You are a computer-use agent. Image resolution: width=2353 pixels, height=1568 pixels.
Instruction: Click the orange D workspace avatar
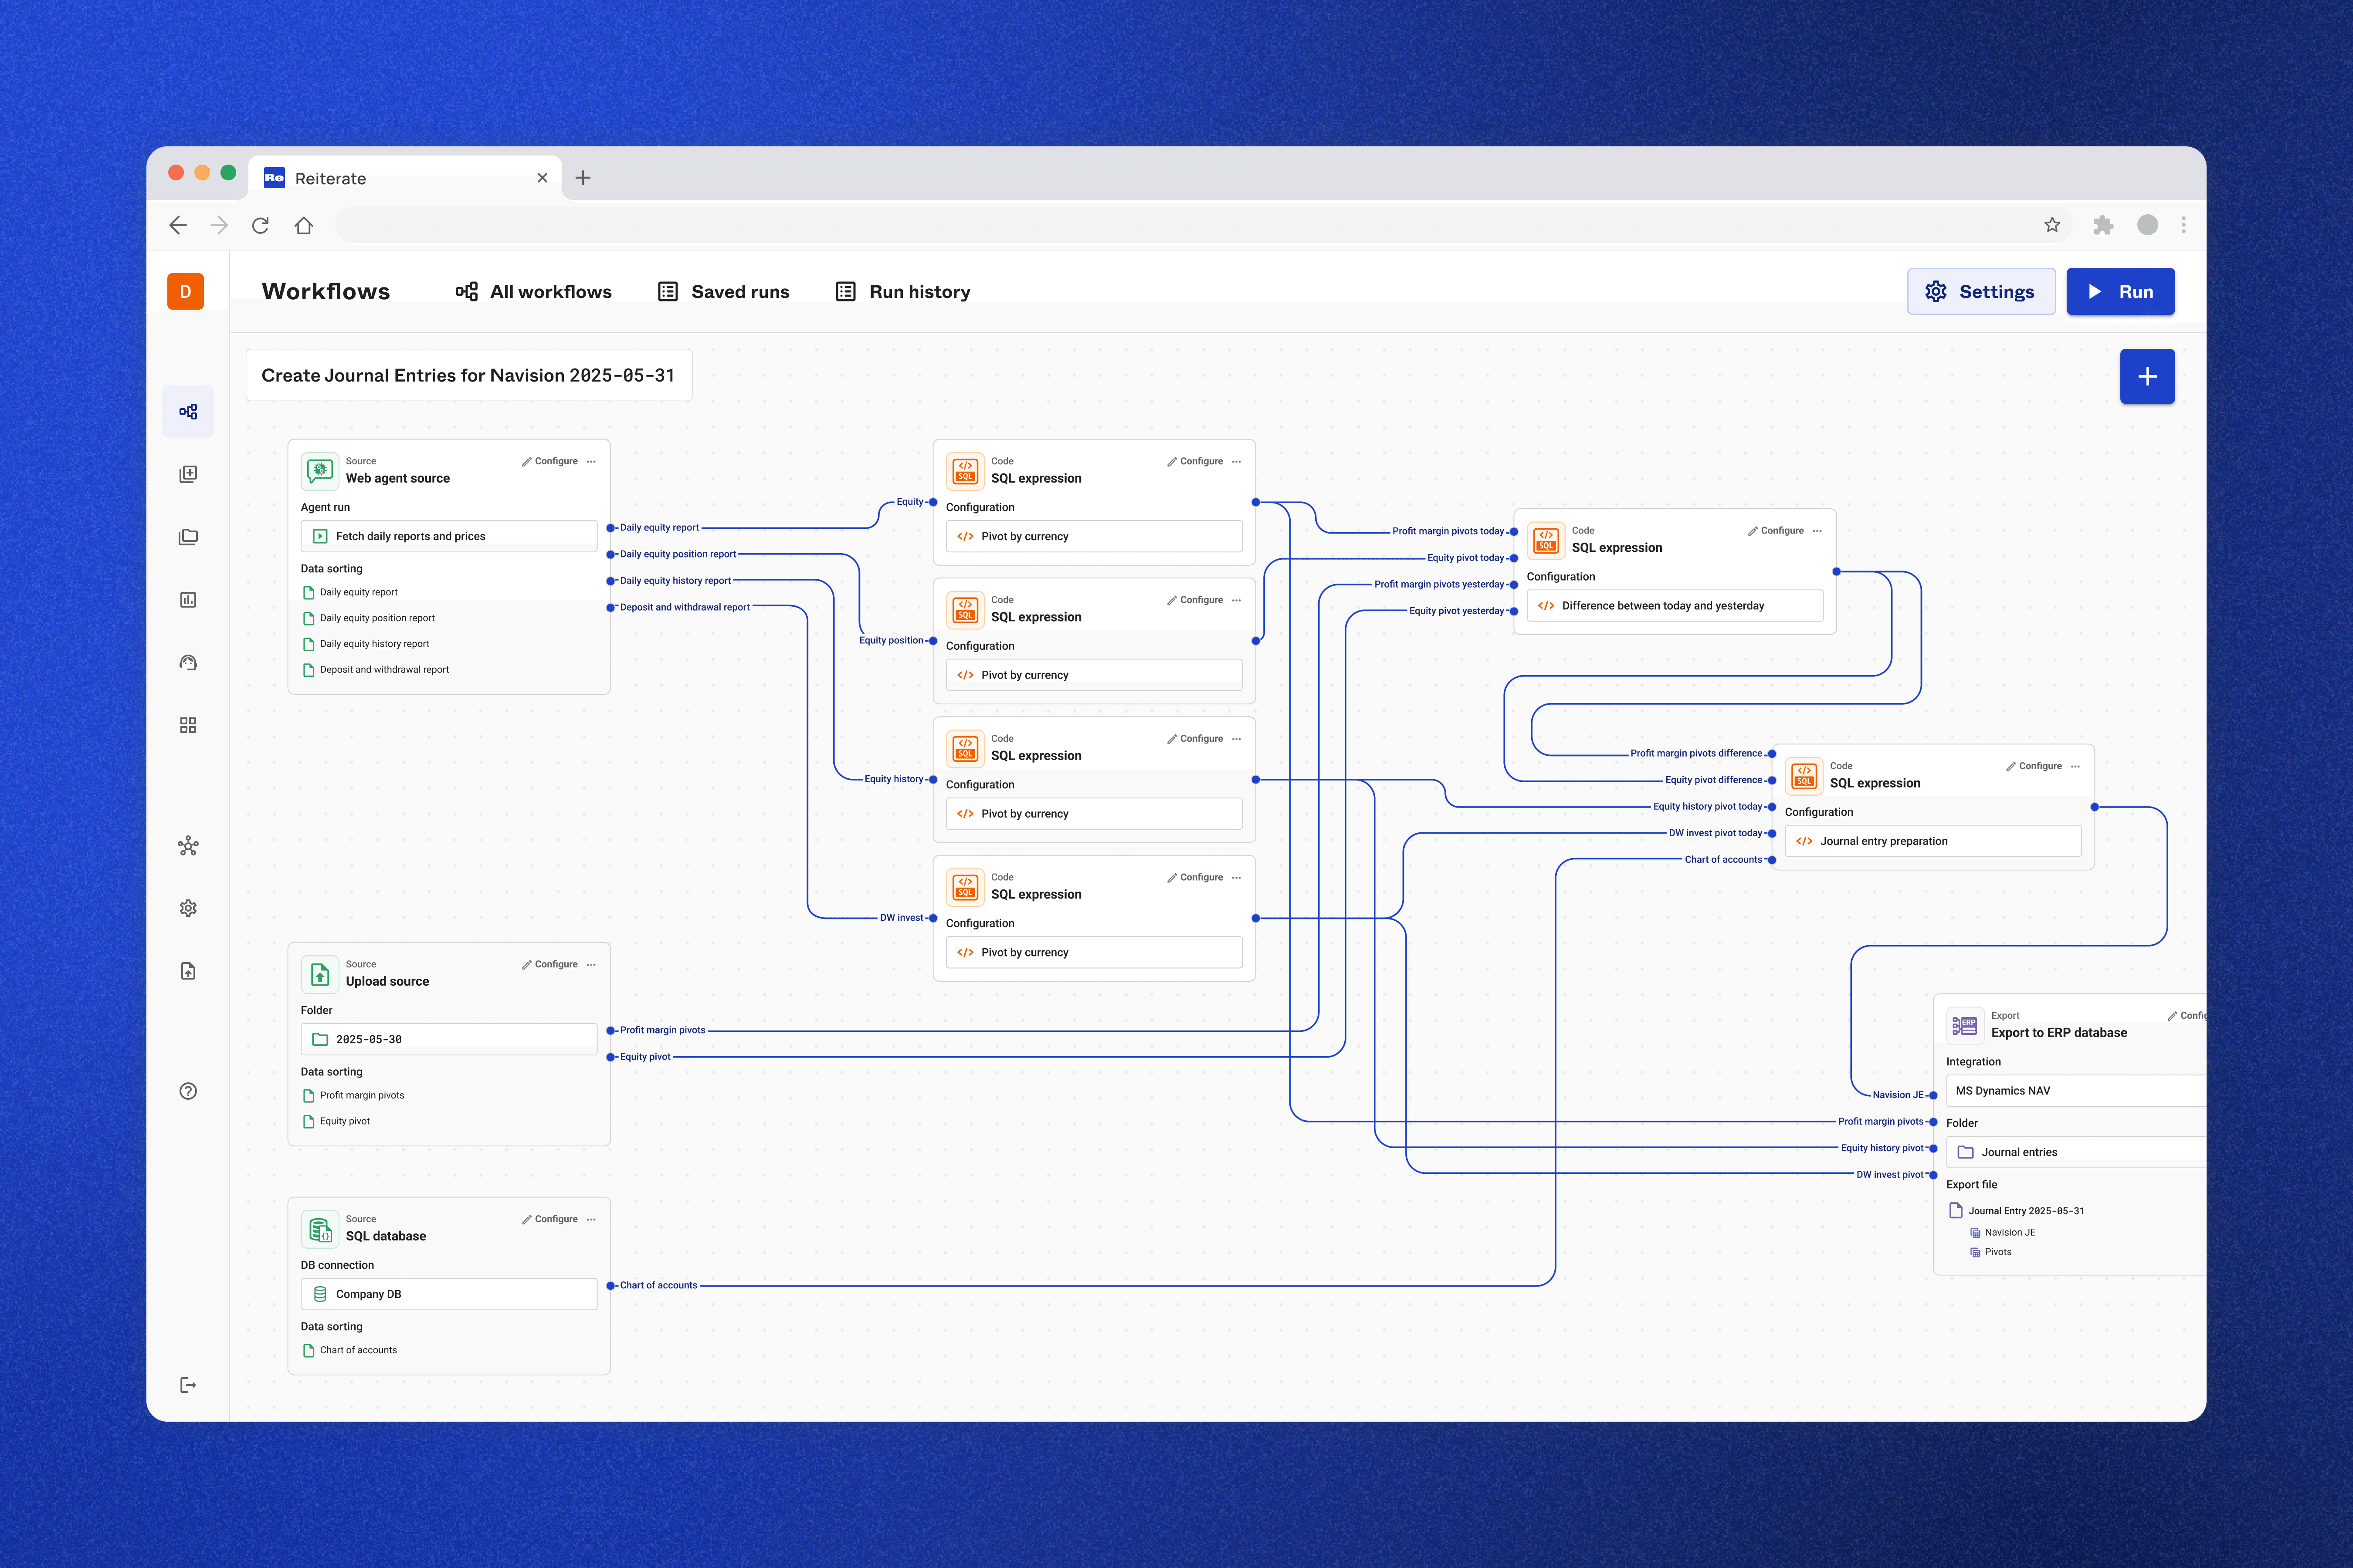coord(185,291)
